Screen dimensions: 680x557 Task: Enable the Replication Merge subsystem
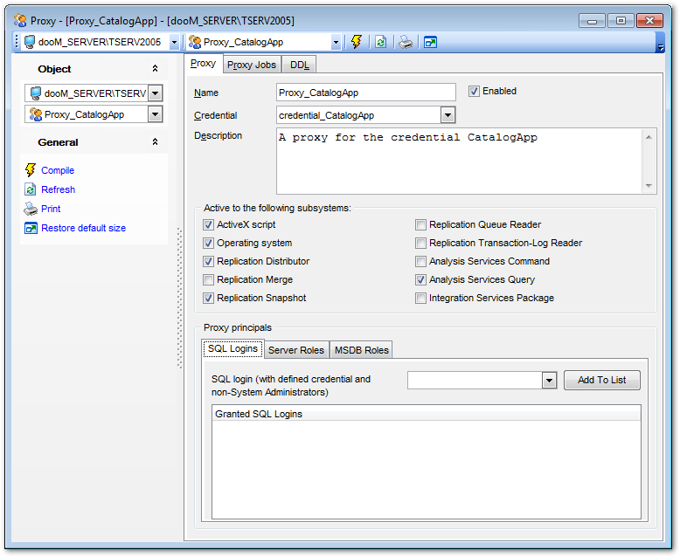click(x=209, y=280)
